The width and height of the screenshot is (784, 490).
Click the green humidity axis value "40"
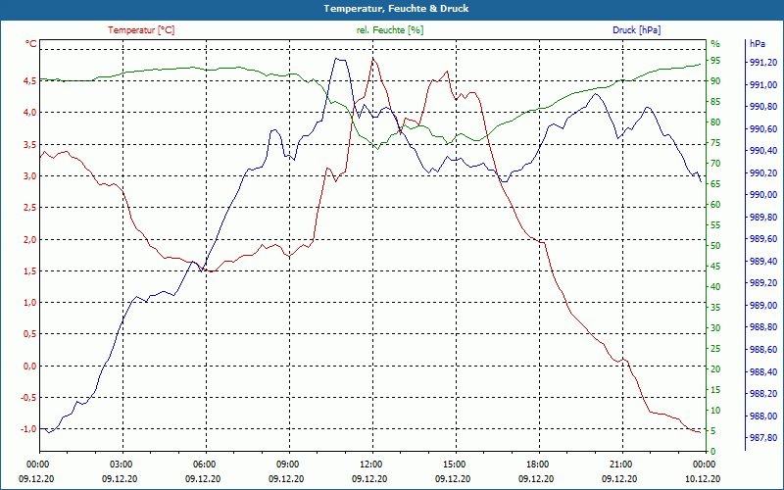point(715,287)
